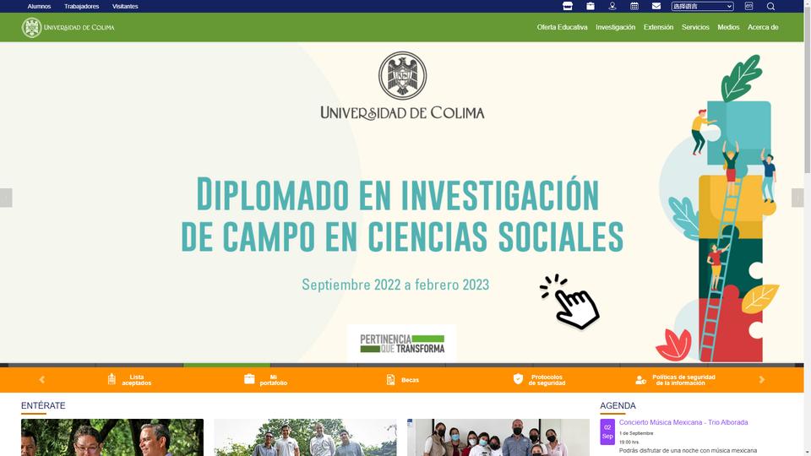The width and height of the screenshot is (811, 456).
Task: Click the Diplomado en Investigación banner
Action: [x=402, y=203]
